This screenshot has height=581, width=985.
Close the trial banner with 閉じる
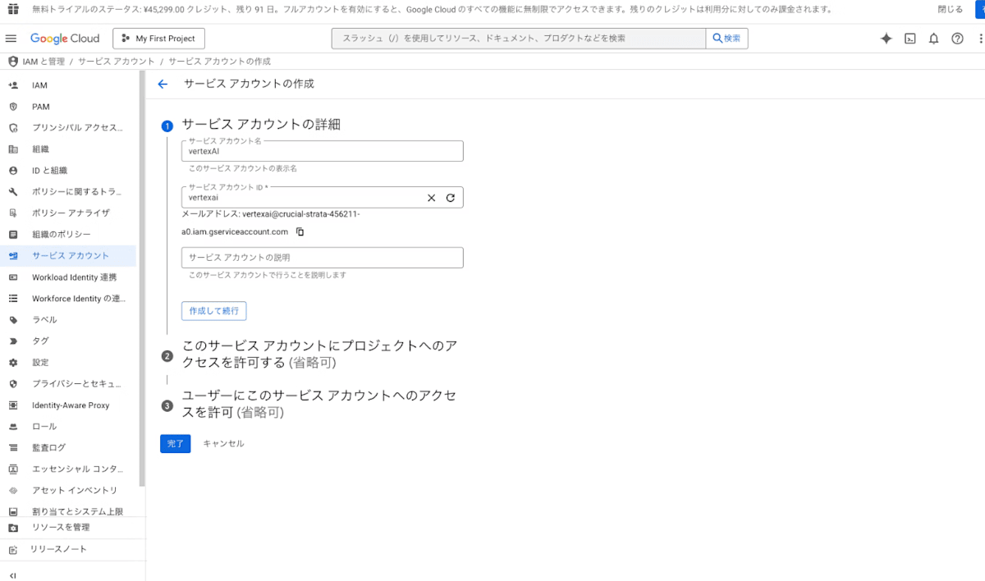coord(951,9)
